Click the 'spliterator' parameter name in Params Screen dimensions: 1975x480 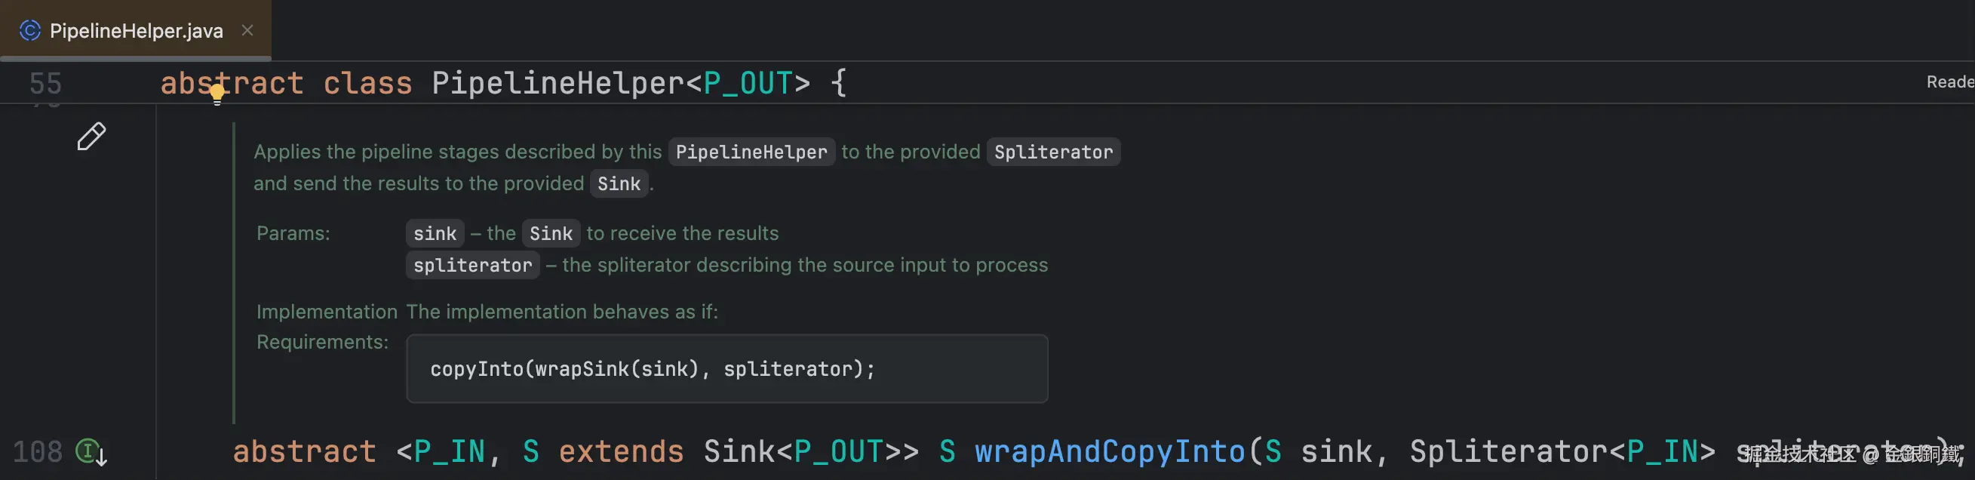click(472, 266)
